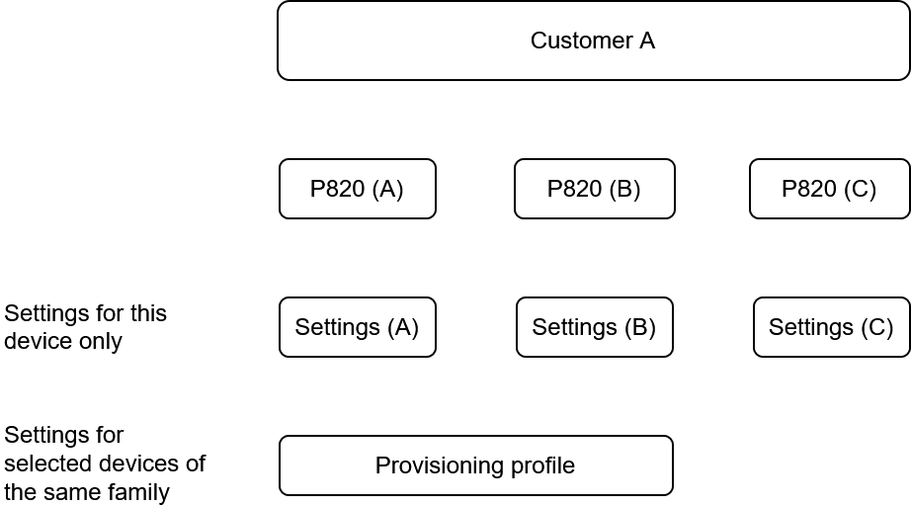Select the Provisioning profile box

click(x=476, y=465)
